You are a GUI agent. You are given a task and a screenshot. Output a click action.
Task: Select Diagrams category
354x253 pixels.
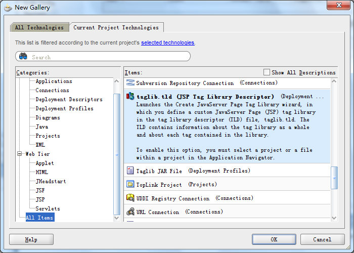point(48,118)
